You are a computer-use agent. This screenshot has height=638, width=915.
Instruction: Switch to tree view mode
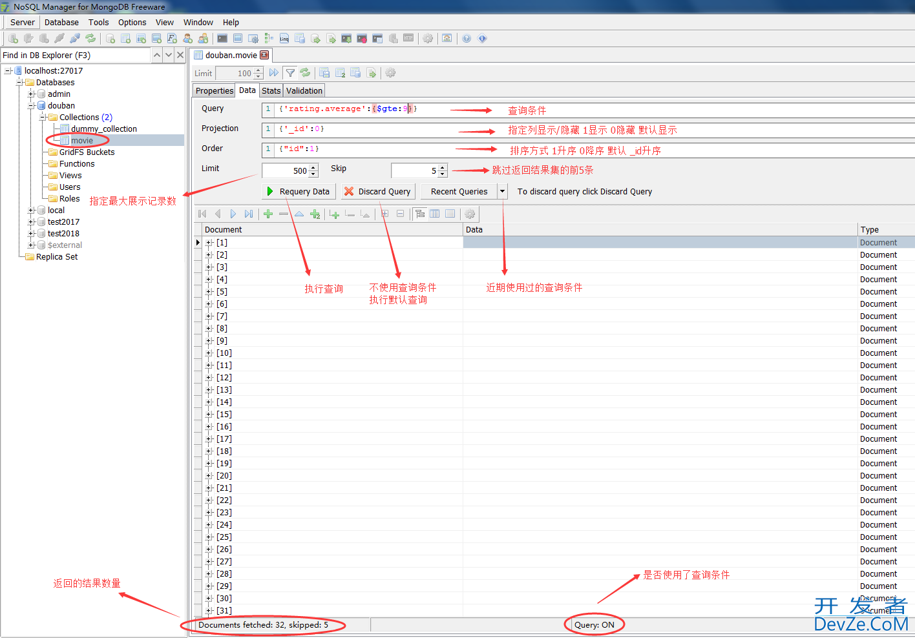pyautogui.click(x=420, y=214)
